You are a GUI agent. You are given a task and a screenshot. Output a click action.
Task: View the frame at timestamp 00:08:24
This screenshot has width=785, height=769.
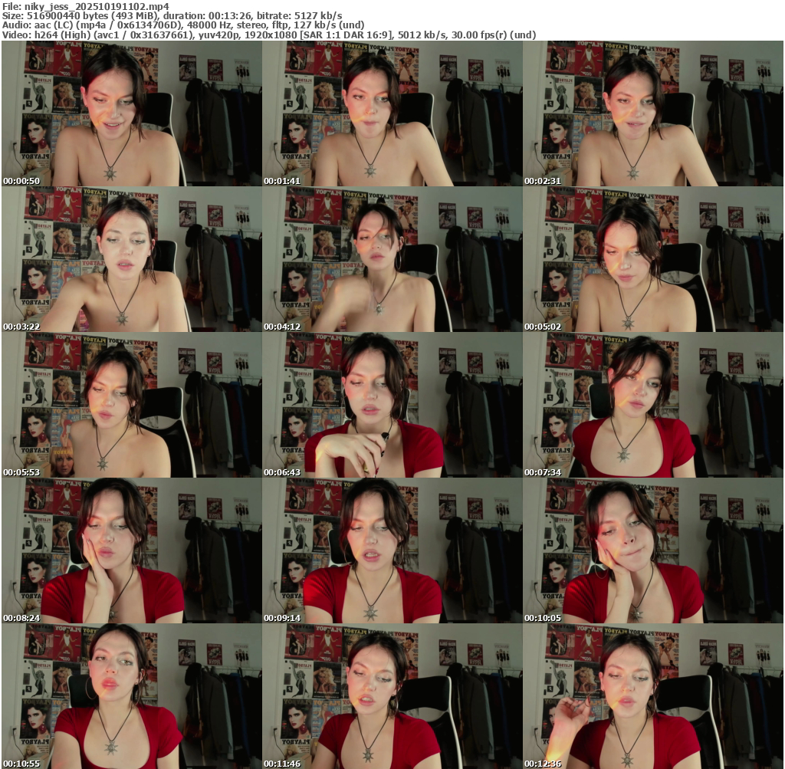[132, 550]
